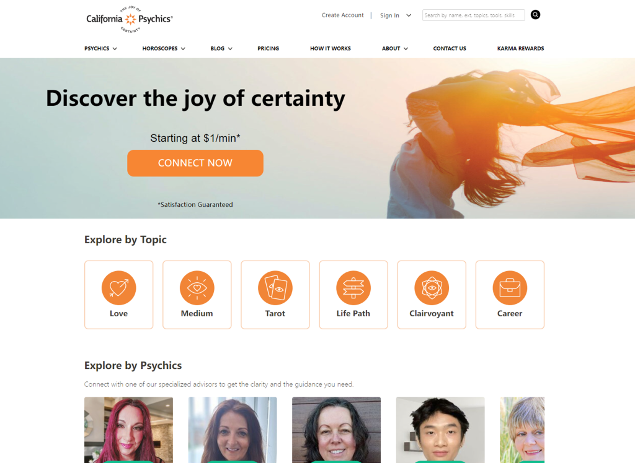Go to the Pricing menu item

[x=268, y=48]
